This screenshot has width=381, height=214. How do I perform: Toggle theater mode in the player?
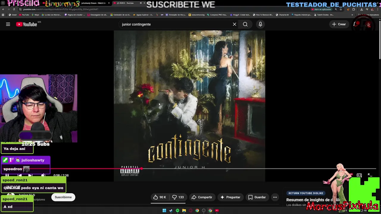pyautogui.click(x=359, y=175)
